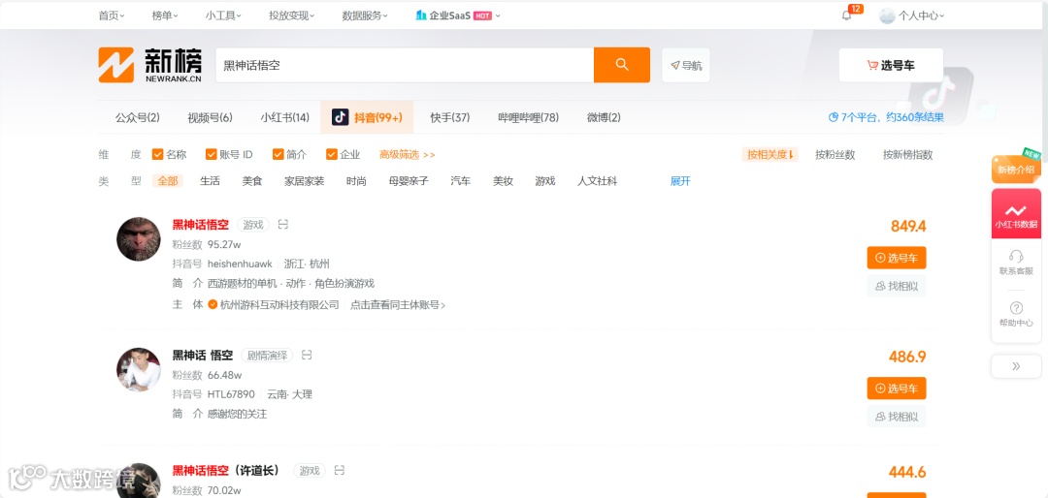This screenshot has width=1048, height=498.
Task: Open the 首页 dropdown menu
Action: click(x=112, y=16)
